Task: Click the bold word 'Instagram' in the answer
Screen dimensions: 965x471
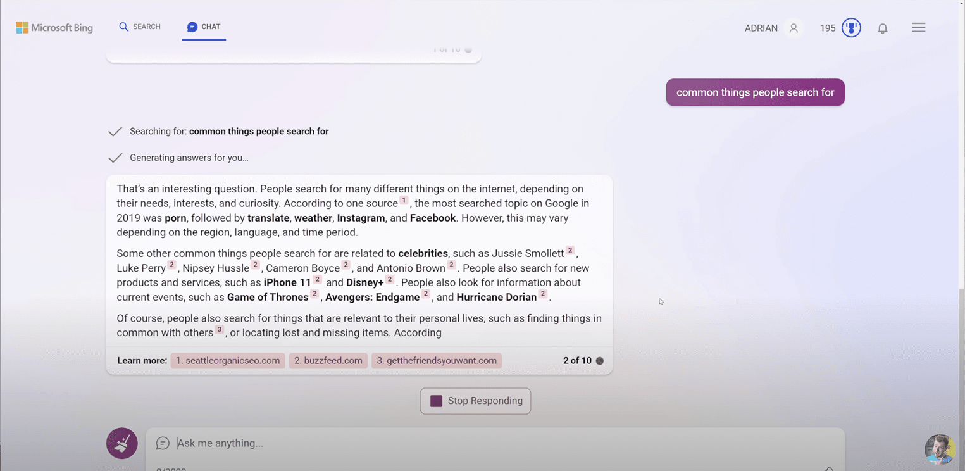Action: (361, 218)
